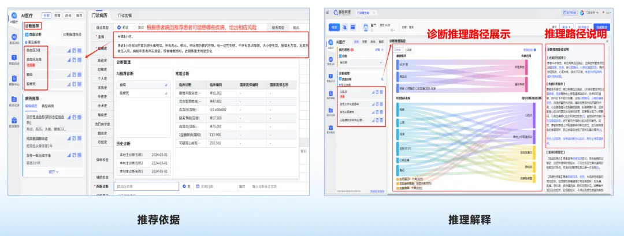Click chart icon on 流行性出血热 case row
This screenshot has height=236, width=624.
tap(69, 117)
